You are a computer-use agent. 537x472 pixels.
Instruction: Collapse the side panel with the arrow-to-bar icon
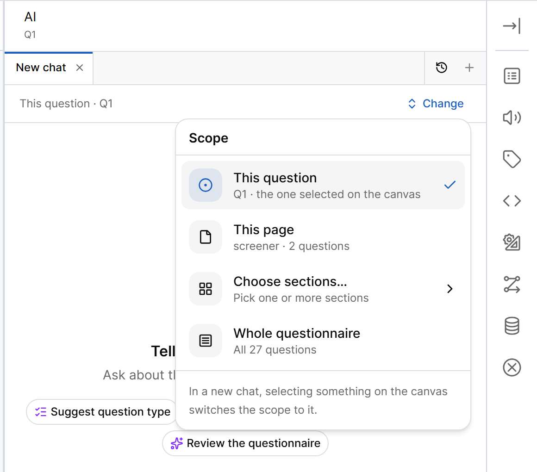512,26
